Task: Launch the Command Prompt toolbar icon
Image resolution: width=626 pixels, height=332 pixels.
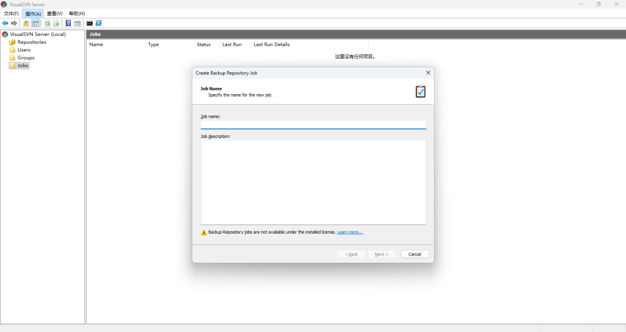Action: [x=90, y=23]
